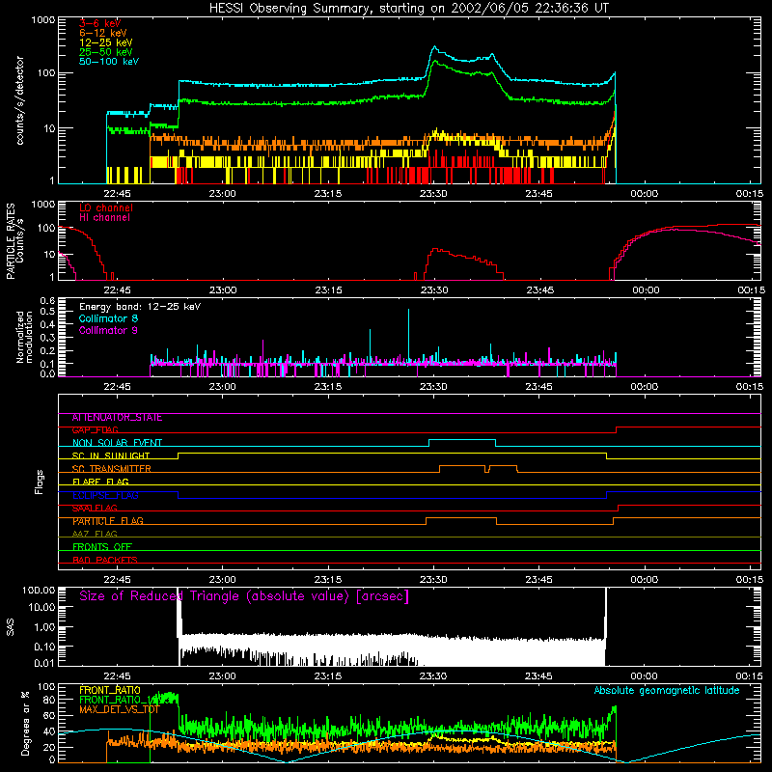This screenshot has width=772, height=772.
Task: Click '23:30' time label under the counts panel
Action: (433, 194)
